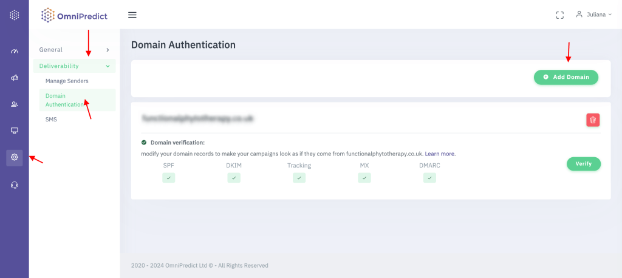This screenshot has height=278, width=622.
Task: Open the support headset icon
Action: point(15,185)
